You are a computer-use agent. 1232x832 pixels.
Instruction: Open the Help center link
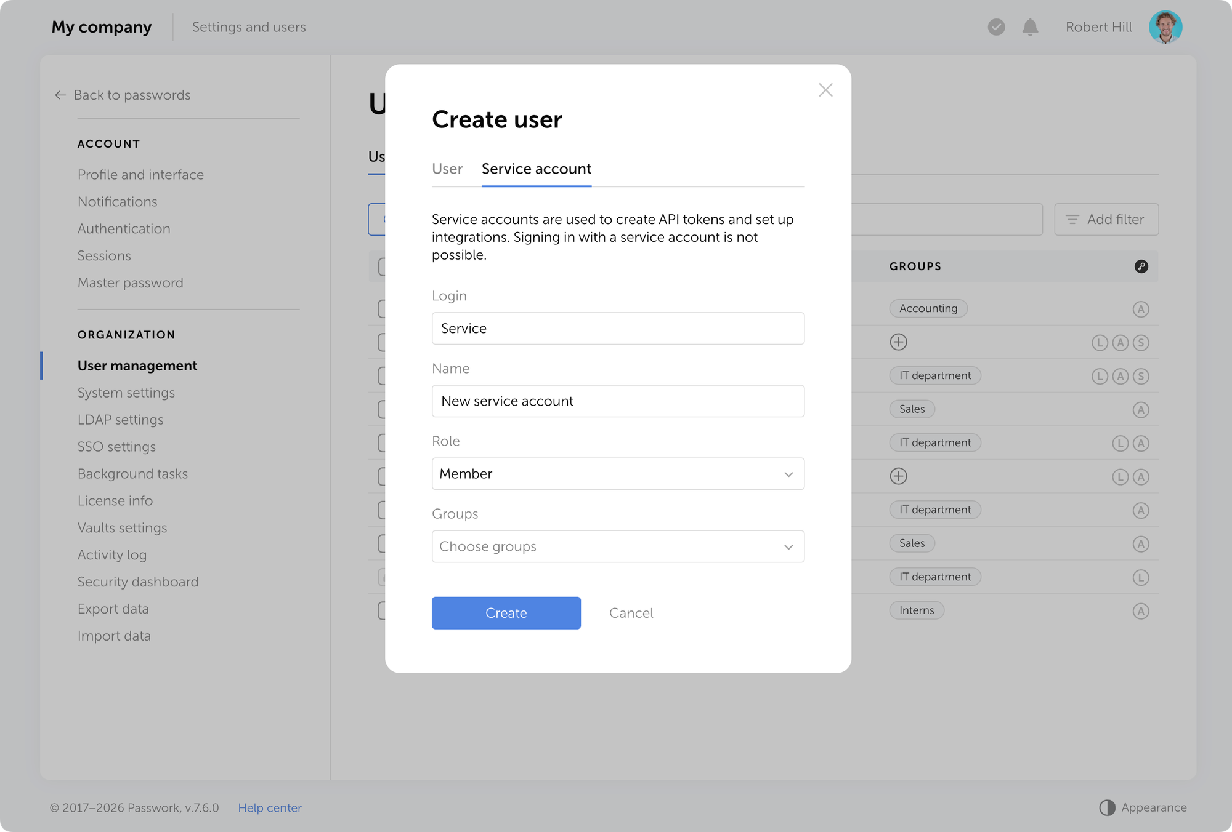point(270,807)
